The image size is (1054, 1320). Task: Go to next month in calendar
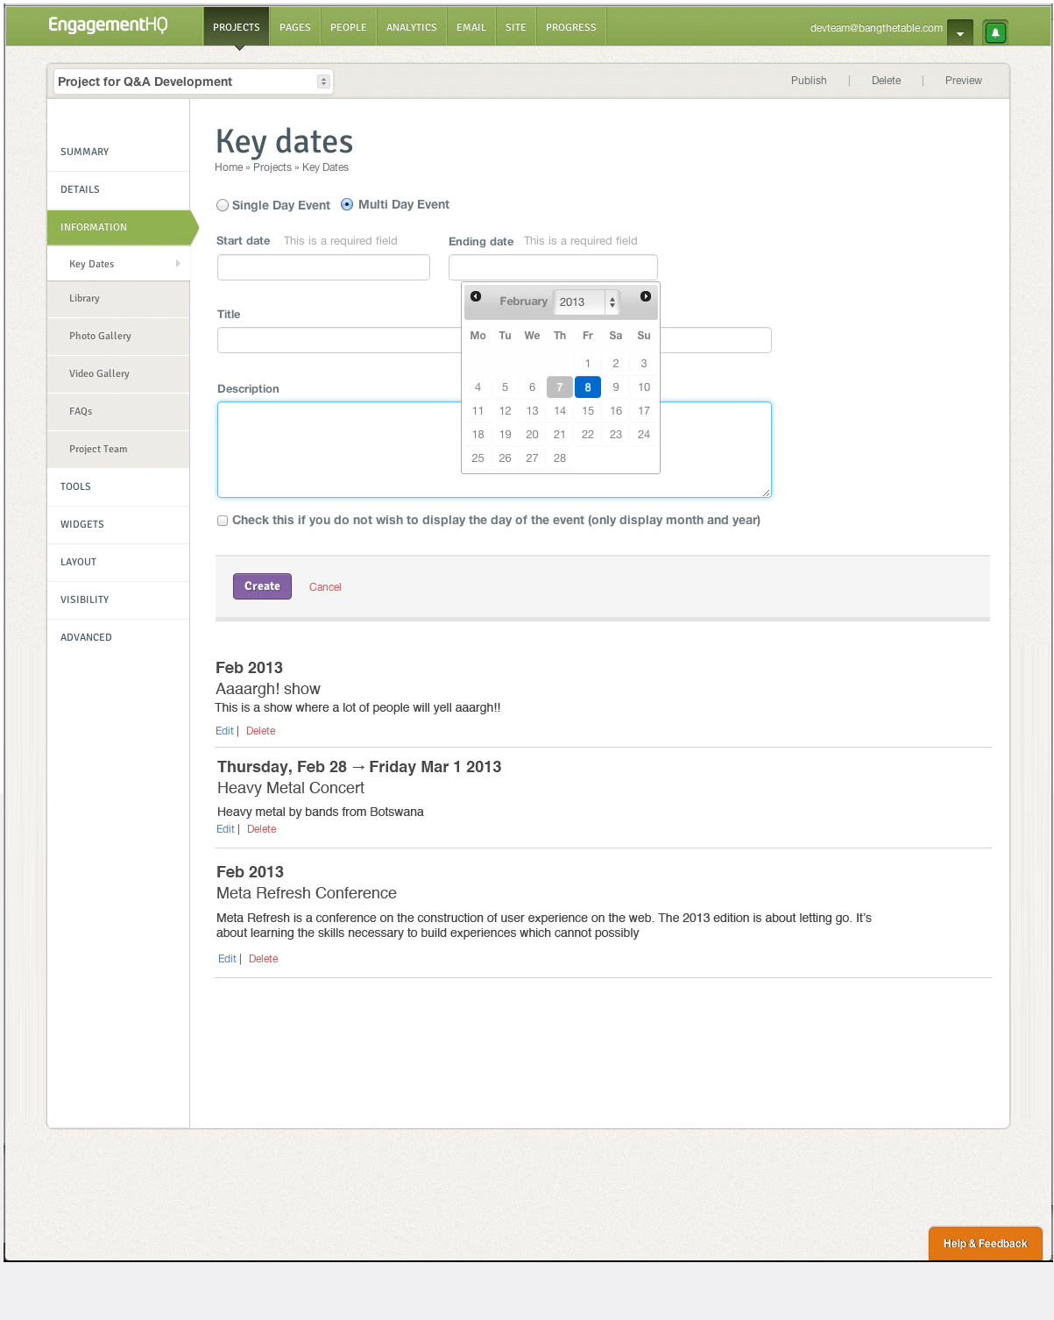point(646,296)
